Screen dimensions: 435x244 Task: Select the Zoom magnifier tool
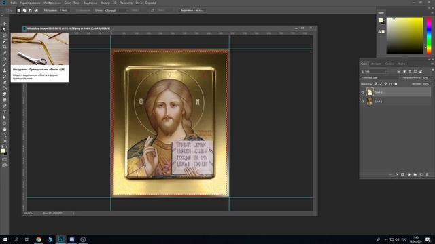(5, 135)
